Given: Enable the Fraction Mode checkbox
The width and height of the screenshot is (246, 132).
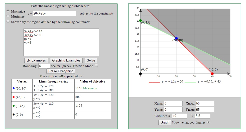Looking at the screenshot, I should (x=96, y=65).
